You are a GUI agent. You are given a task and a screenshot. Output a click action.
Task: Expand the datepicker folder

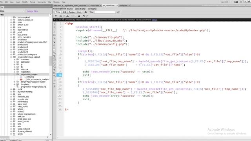tap(15, 62)
